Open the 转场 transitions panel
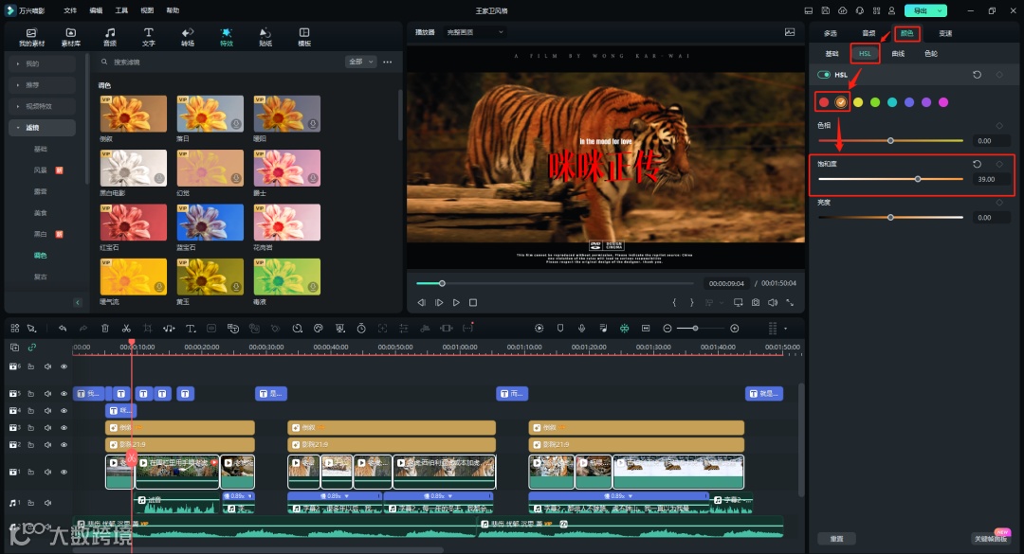The image size is (1024, 554). pos(188,37)
